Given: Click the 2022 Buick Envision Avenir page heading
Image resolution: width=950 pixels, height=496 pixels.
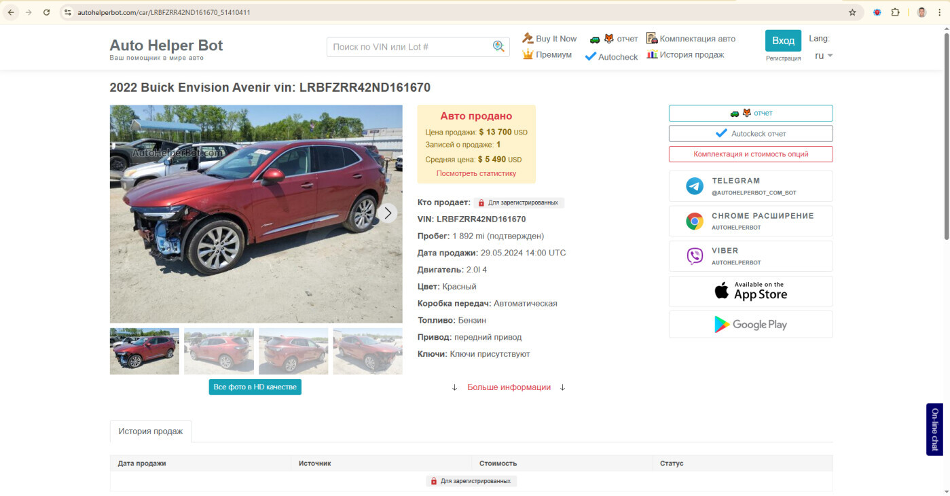Looking at the screenshot, I should (270, 88).
